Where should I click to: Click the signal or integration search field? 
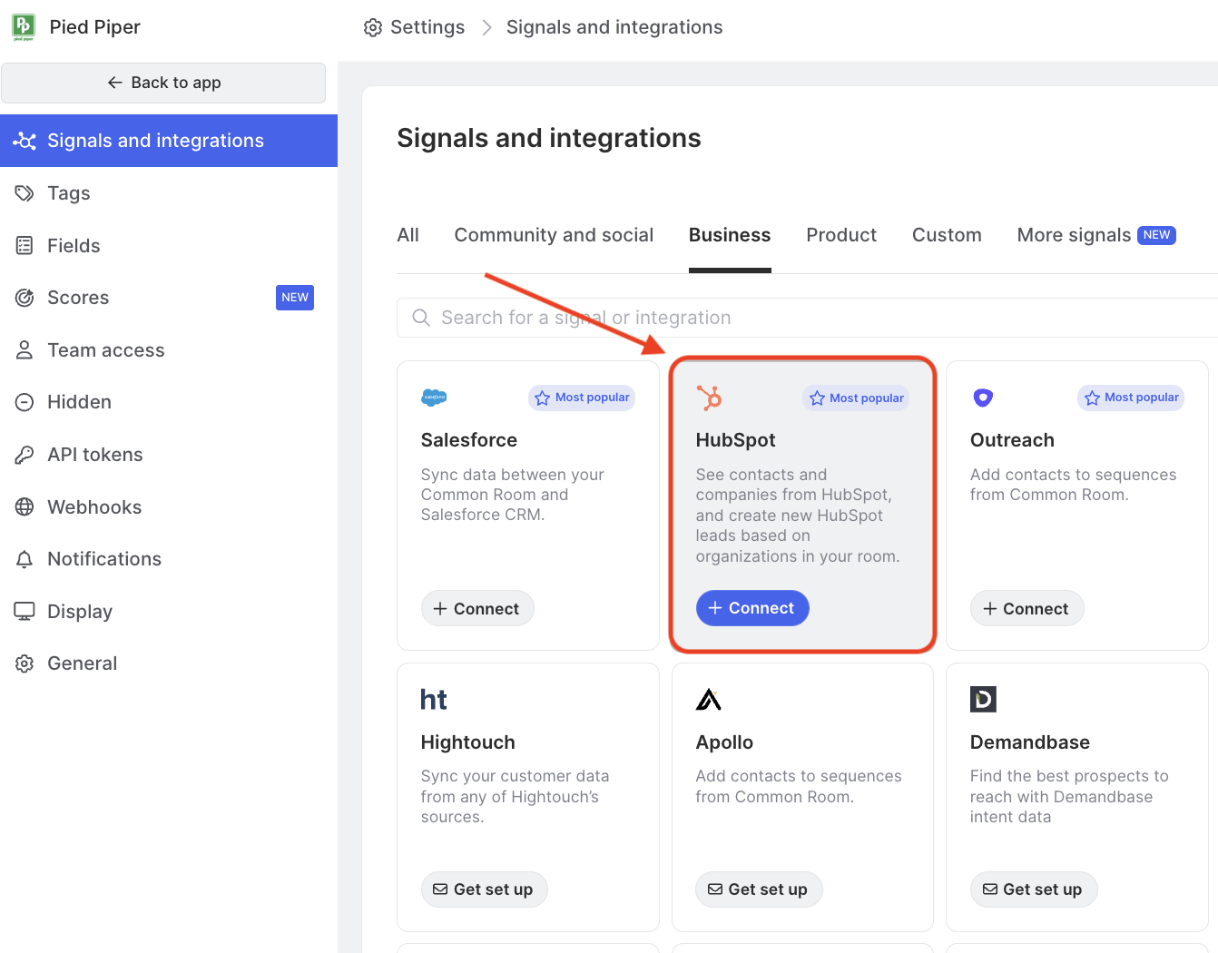click(808, 318)
